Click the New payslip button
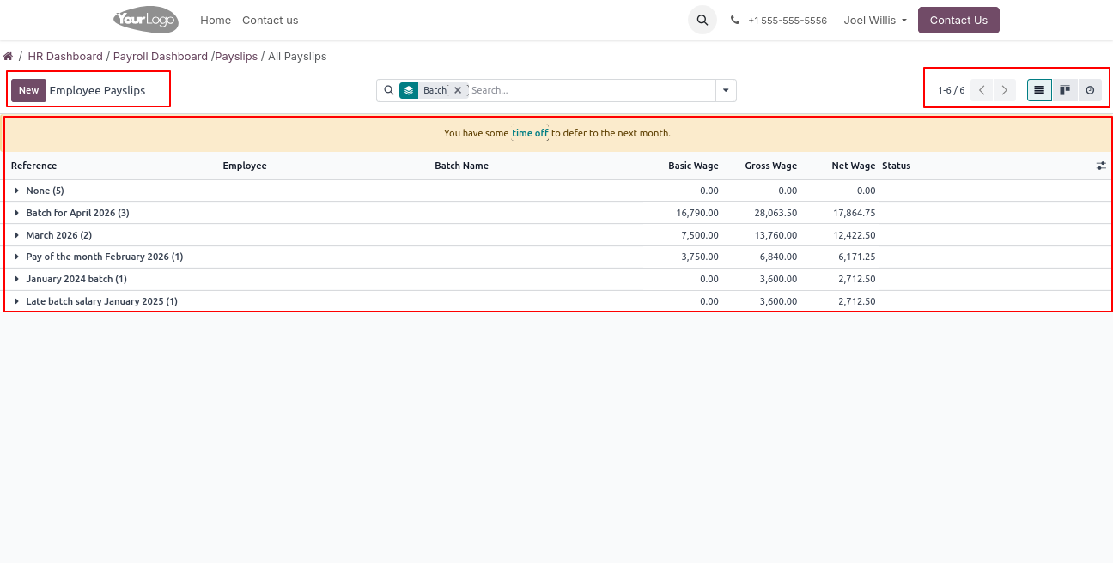 click(28, 90)
